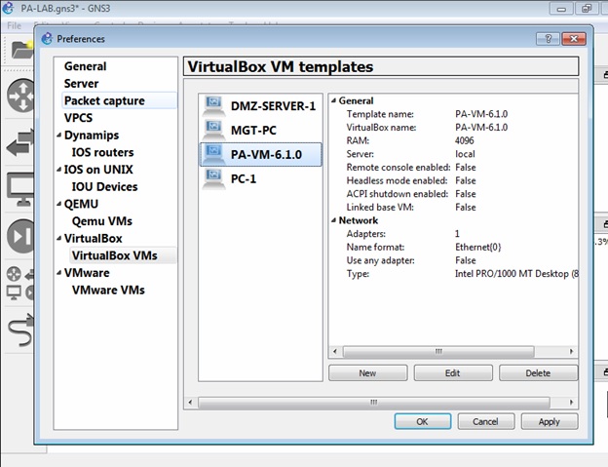Open project folder icon in GNS3 toolbar
Image resolution: width=608 pixels, height=467 pixels.
point(21,50)
